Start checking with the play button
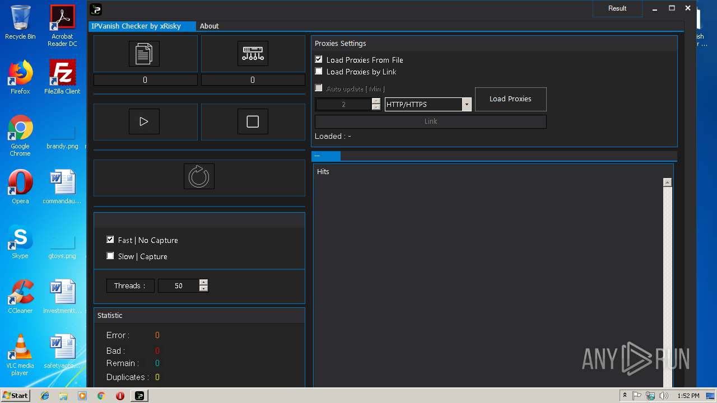The image size is (717, 403). (x=144, y=121)
